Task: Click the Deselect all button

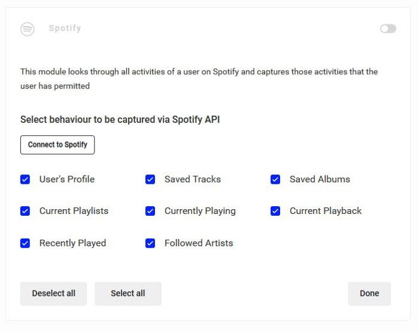Action: (53, 294)
